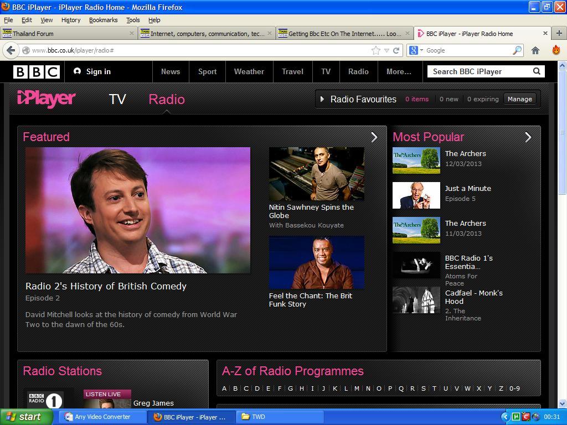Select letter A in A-Z of Radio Programmes
This screenshot has height=425, width=567.
pyautogui.click(x=224, y=388)
